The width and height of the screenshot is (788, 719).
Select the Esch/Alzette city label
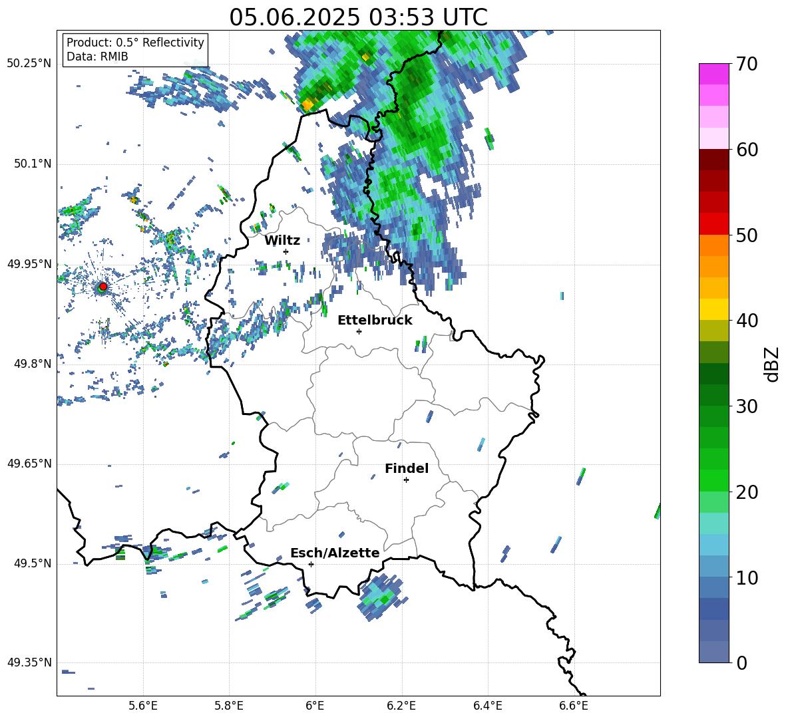pyautogui.click(x=335, y=553)
